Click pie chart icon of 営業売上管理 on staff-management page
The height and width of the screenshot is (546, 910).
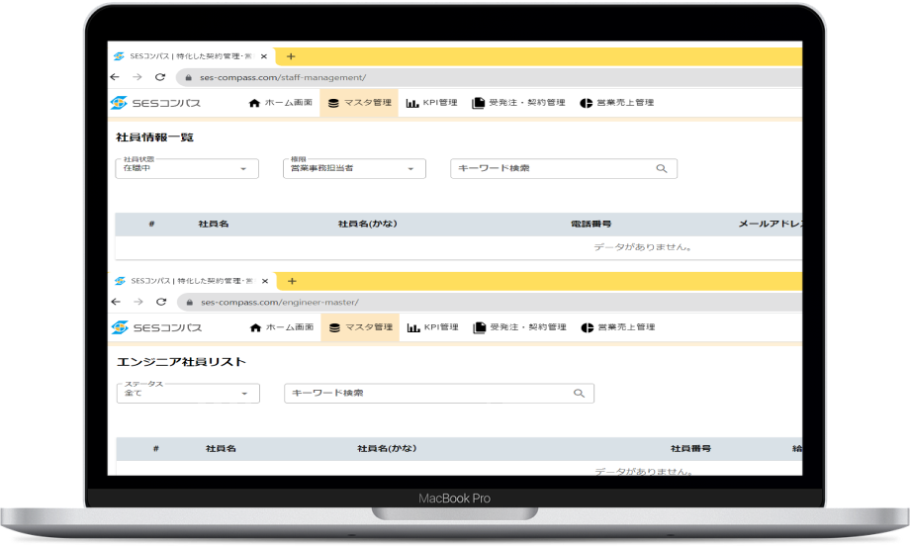(x=586, y=103)
